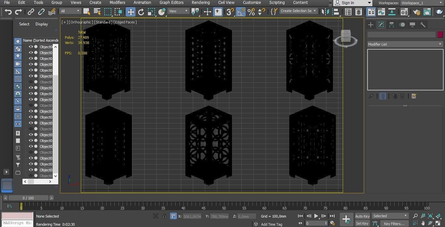This screenshot has width=445, height=227.
Task: Click the object name field in the command panel
Action: click(401, 35)
